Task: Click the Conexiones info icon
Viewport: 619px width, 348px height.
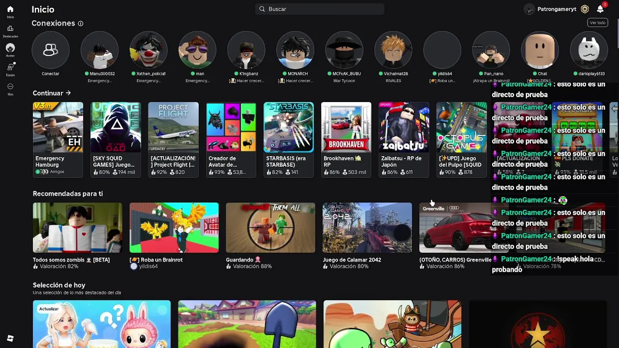Action: pos(81,23)
